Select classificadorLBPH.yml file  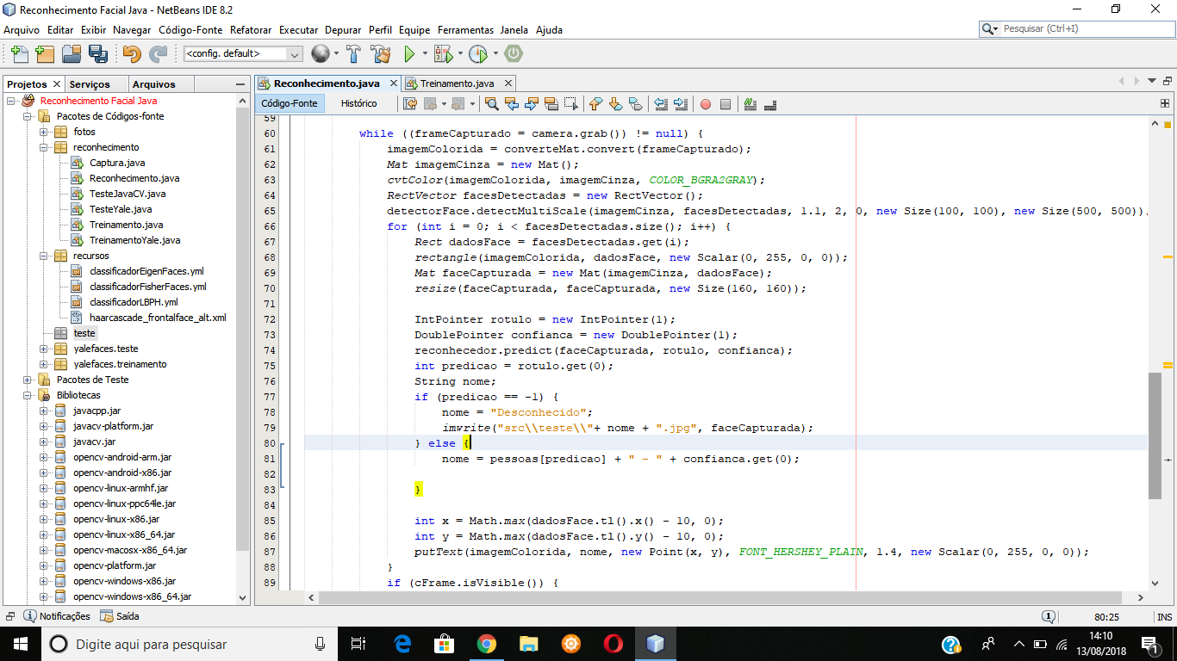pyautogui.click(x=134, y=302)
